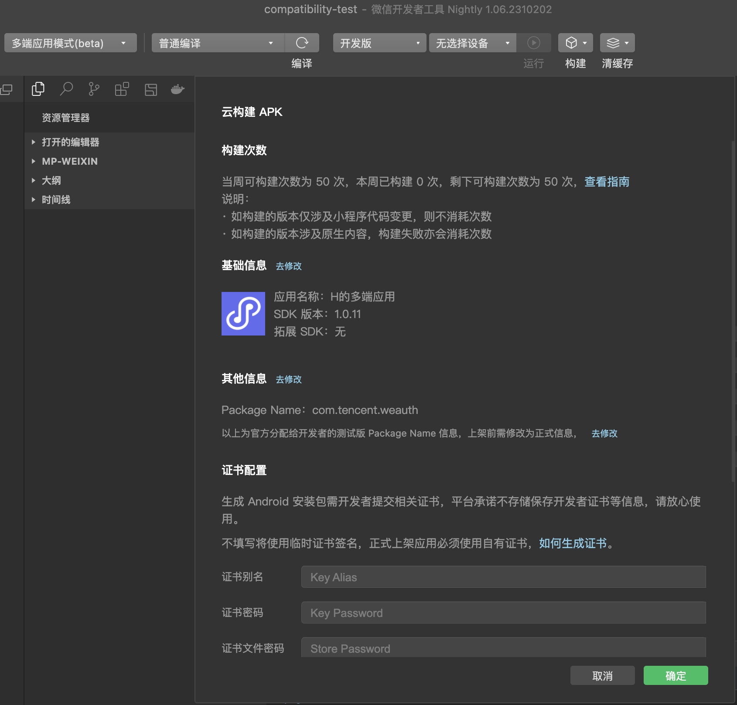This screenshot has height=705, width=737.
Task: Open the dropdown arrow beside Clear Cache icon
Action: point(627,43)
